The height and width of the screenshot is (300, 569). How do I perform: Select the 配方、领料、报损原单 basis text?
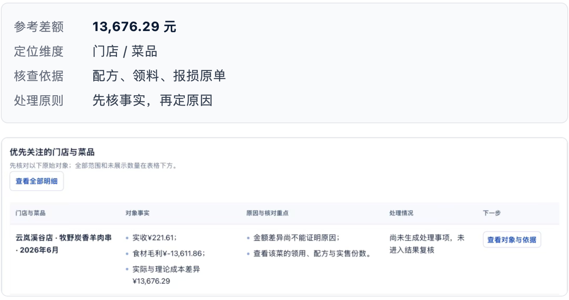coord(159,76)
